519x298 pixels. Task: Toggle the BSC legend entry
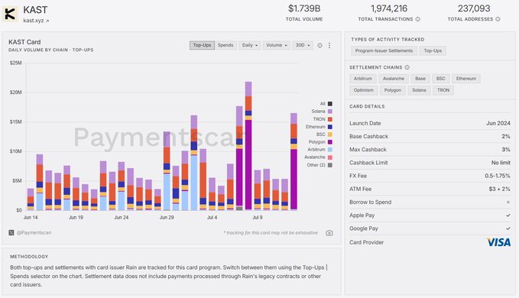pos(324,134)
